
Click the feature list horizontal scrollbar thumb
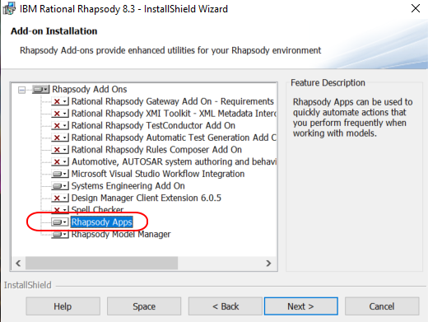101,264
